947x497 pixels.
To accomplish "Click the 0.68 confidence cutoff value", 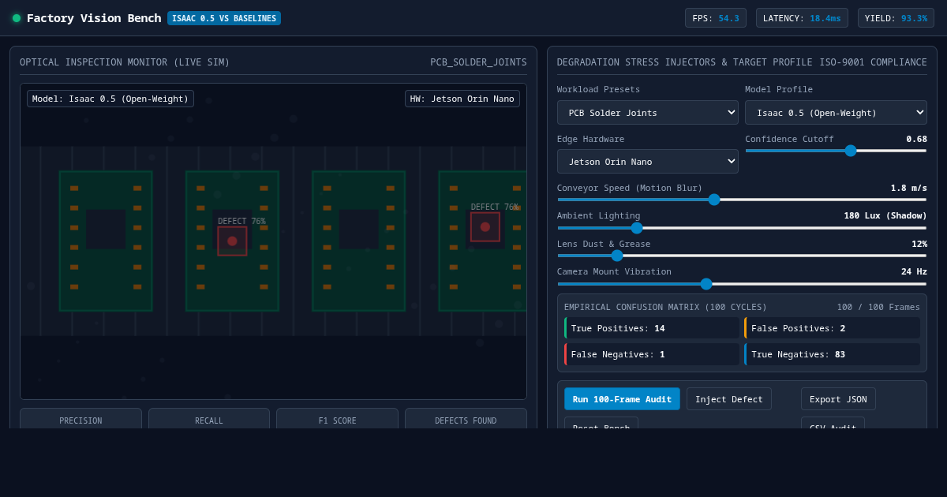I will pyautogui.click(x=916, y=139).
